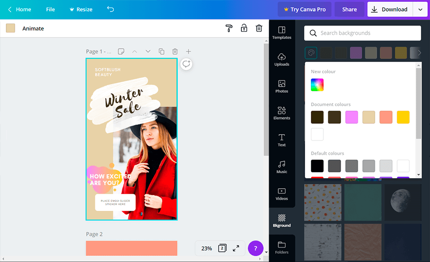Open the Music panel
Image resolution: width=430 pixels, height=262 pixels.
pyautogui.click(x=282, y=167)
